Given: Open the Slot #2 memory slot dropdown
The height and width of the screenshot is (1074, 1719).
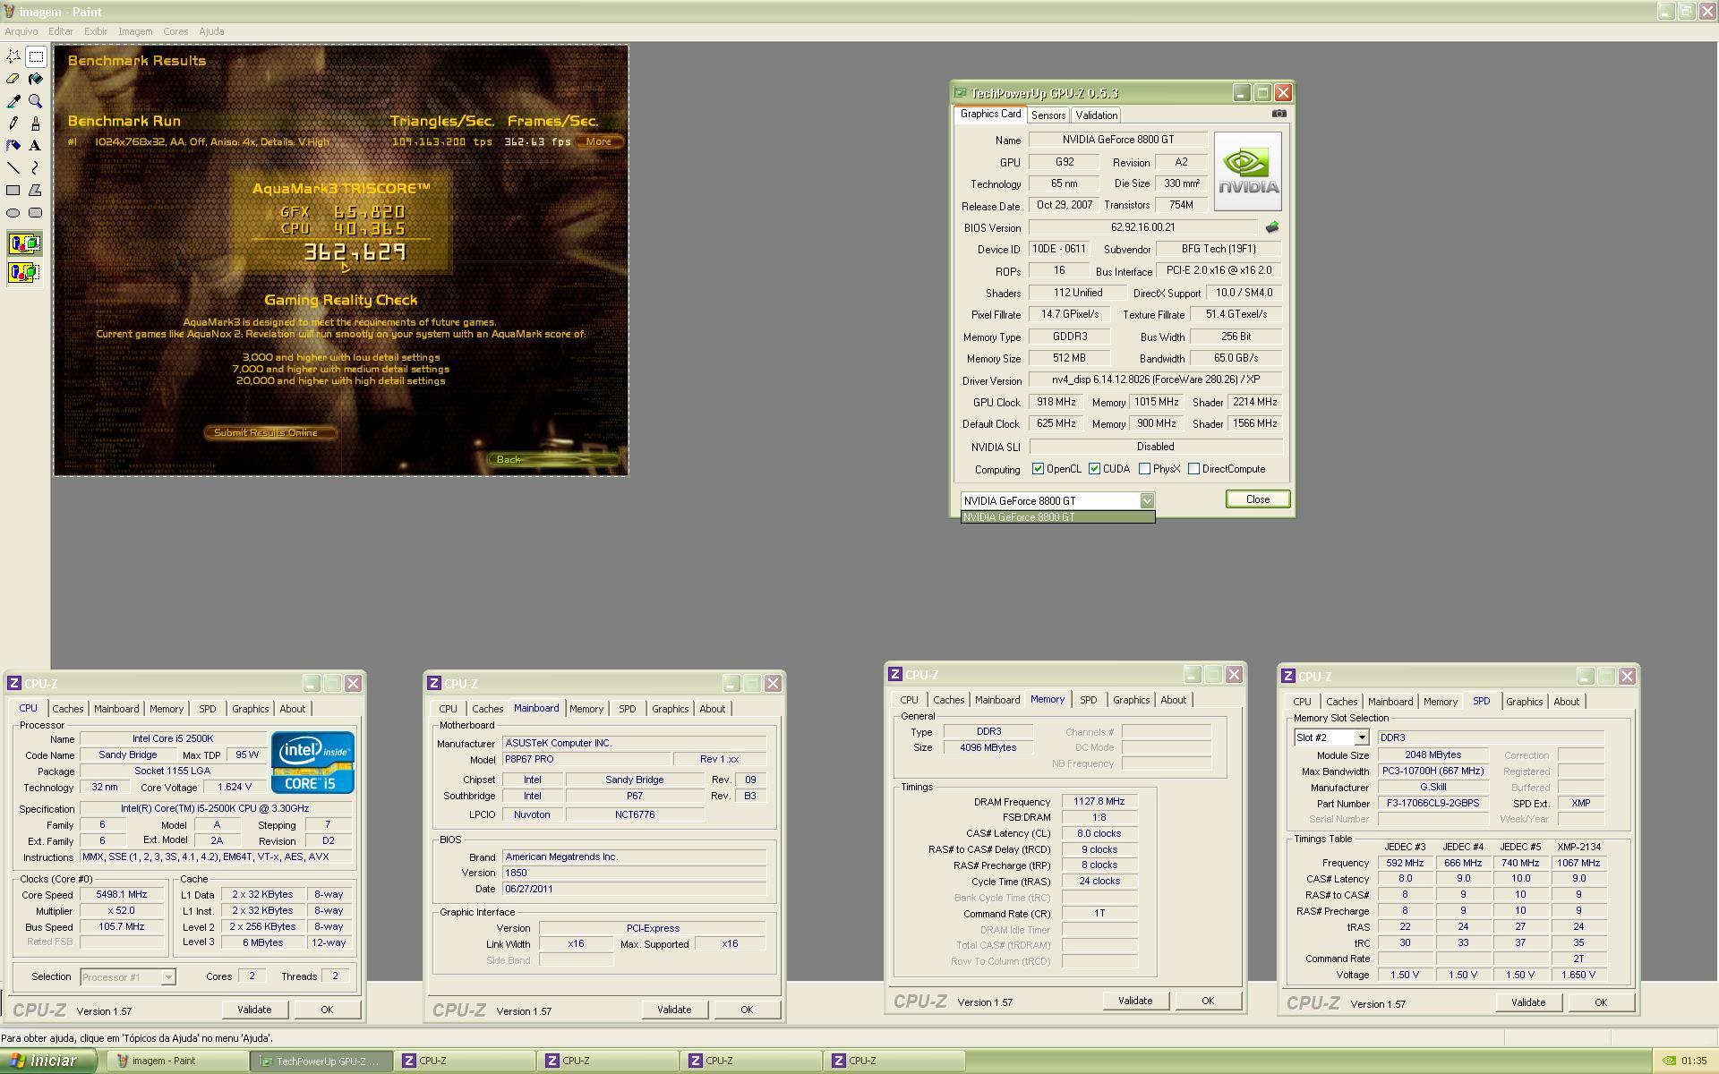Looking at the screenshot, I should 1361,737.
